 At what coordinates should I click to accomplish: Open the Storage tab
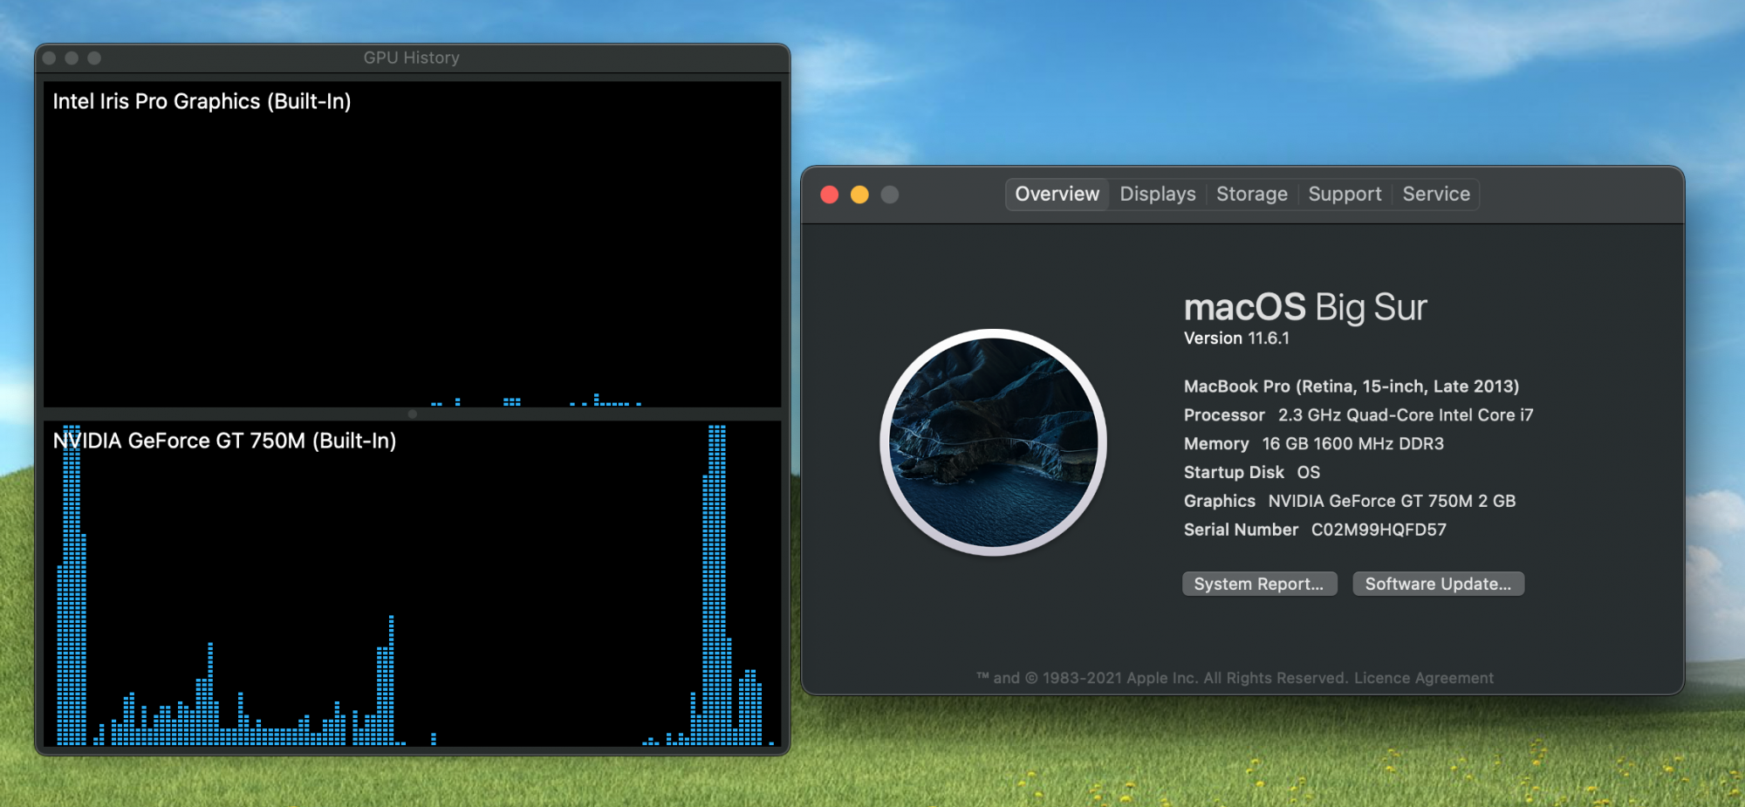(1252, 194)
